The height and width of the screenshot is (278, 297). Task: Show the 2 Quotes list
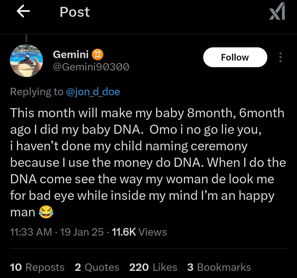[x=97, y=267]
